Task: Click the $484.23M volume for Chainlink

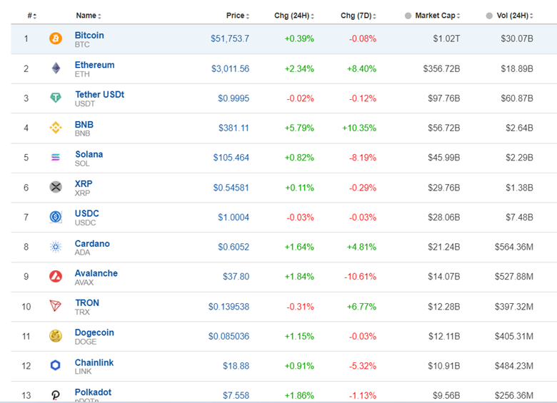Action: pyautogui.click(x=514, y=366)
